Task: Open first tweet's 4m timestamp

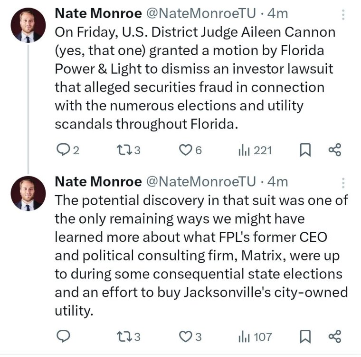Action: coord(278,14)
